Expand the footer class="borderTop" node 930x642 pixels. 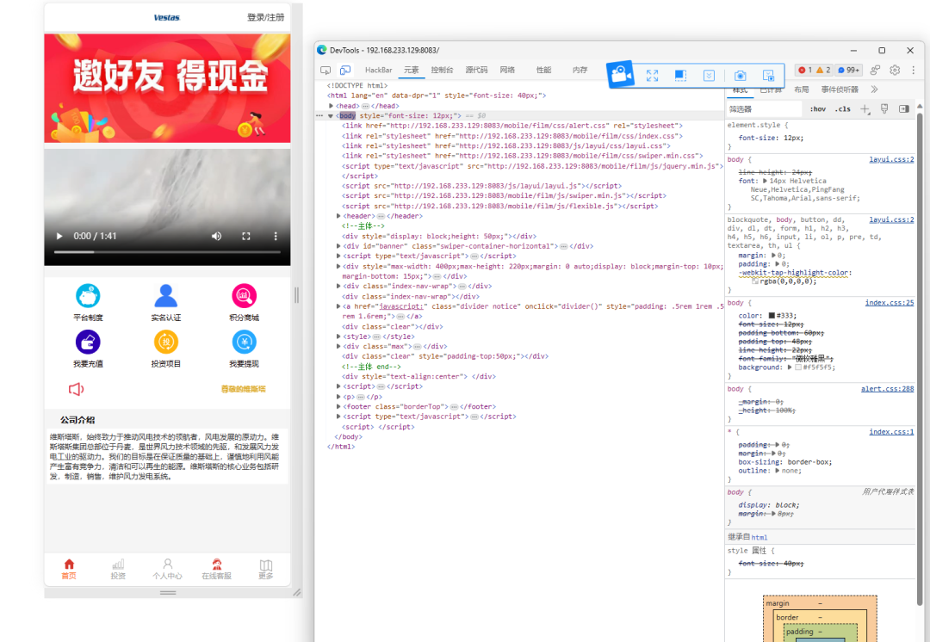click(338, 407)
